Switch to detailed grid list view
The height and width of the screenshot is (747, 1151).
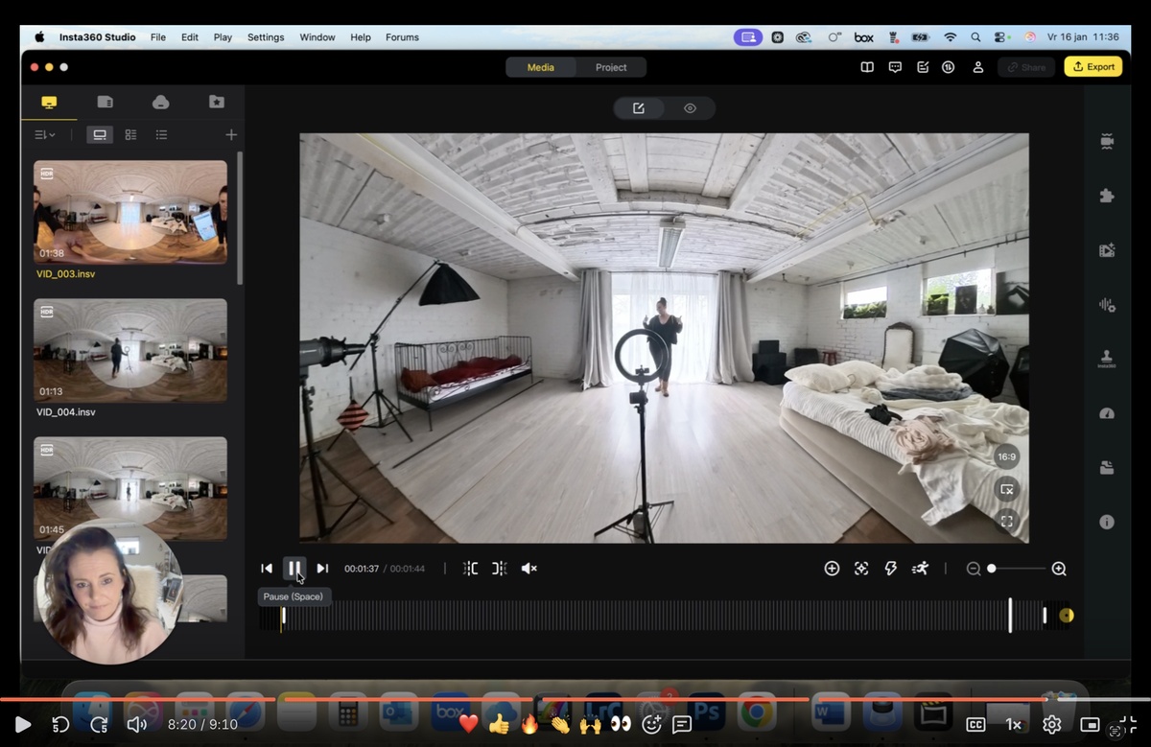pos(131,135)
